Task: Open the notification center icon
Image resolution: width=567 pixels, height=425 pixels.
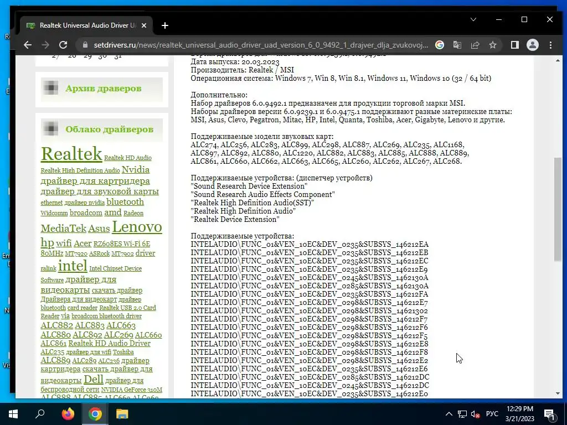Action: pyautogui.click(x=549, y=414)
